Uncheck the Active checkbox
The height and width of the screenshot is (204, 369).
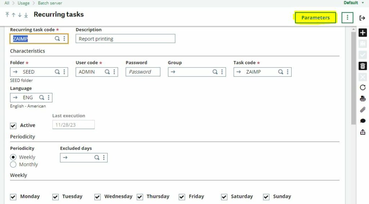(13, 125)
